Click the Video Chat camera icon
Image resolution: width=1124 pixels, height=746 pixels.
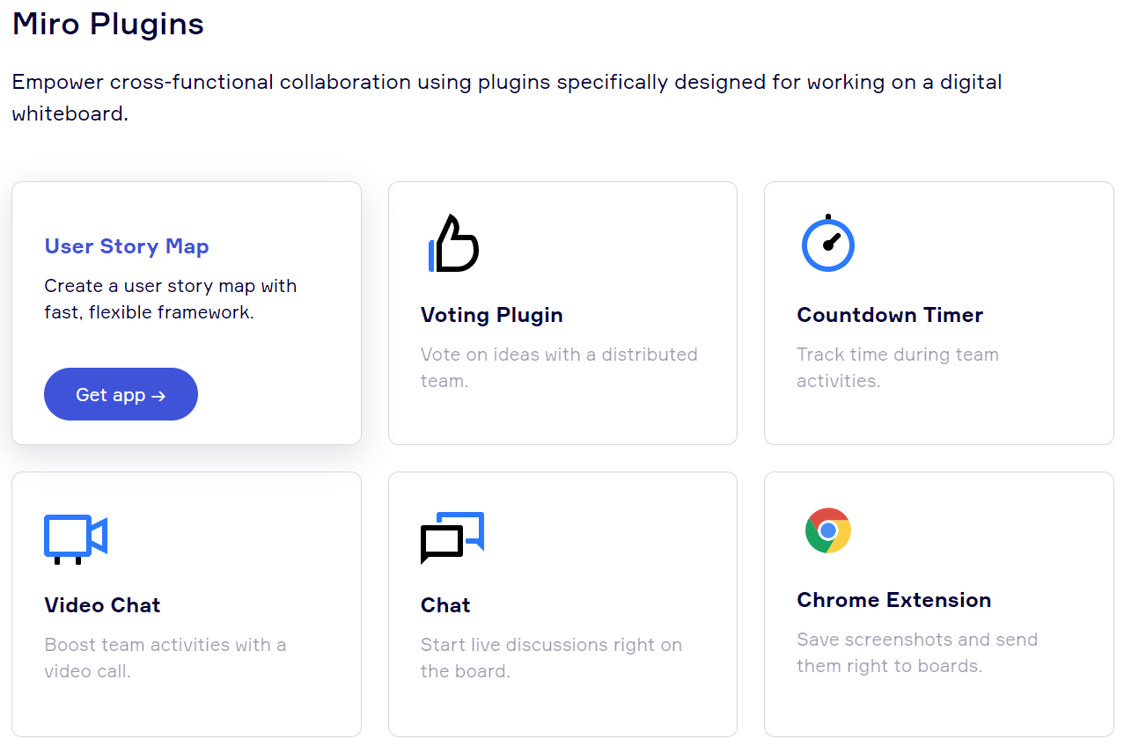(76, 537)
